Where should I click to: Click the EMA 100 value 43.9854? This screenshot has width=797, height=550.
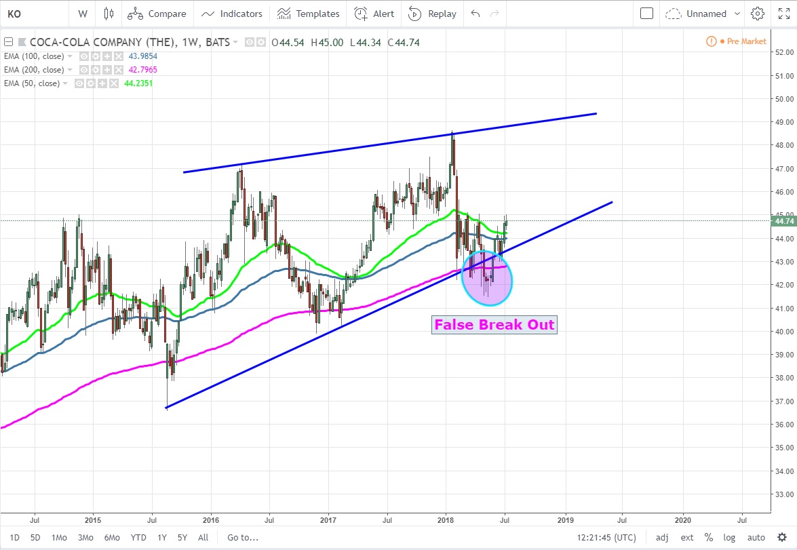pos(143,56)
